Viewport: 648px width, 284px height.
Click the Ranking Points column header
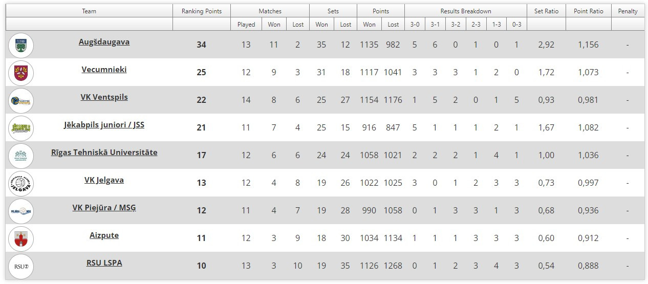pos(201,11)
